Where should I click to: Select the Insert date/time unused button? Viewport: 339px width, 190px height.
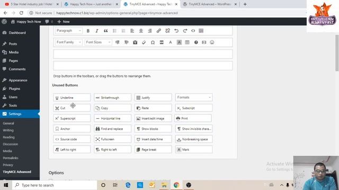[153, 139]
